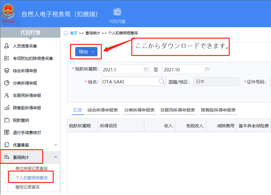The width and height of the screenshot is (271, 195).
Task: Open 综合所得申报 in the sidebar
Action: pyautogui.click(x=25, y=71)
